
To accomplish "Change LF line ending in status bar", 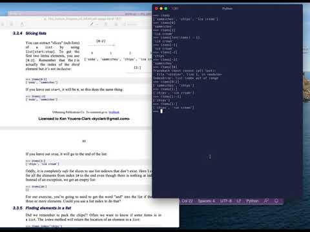I will [x=239, y=201].
